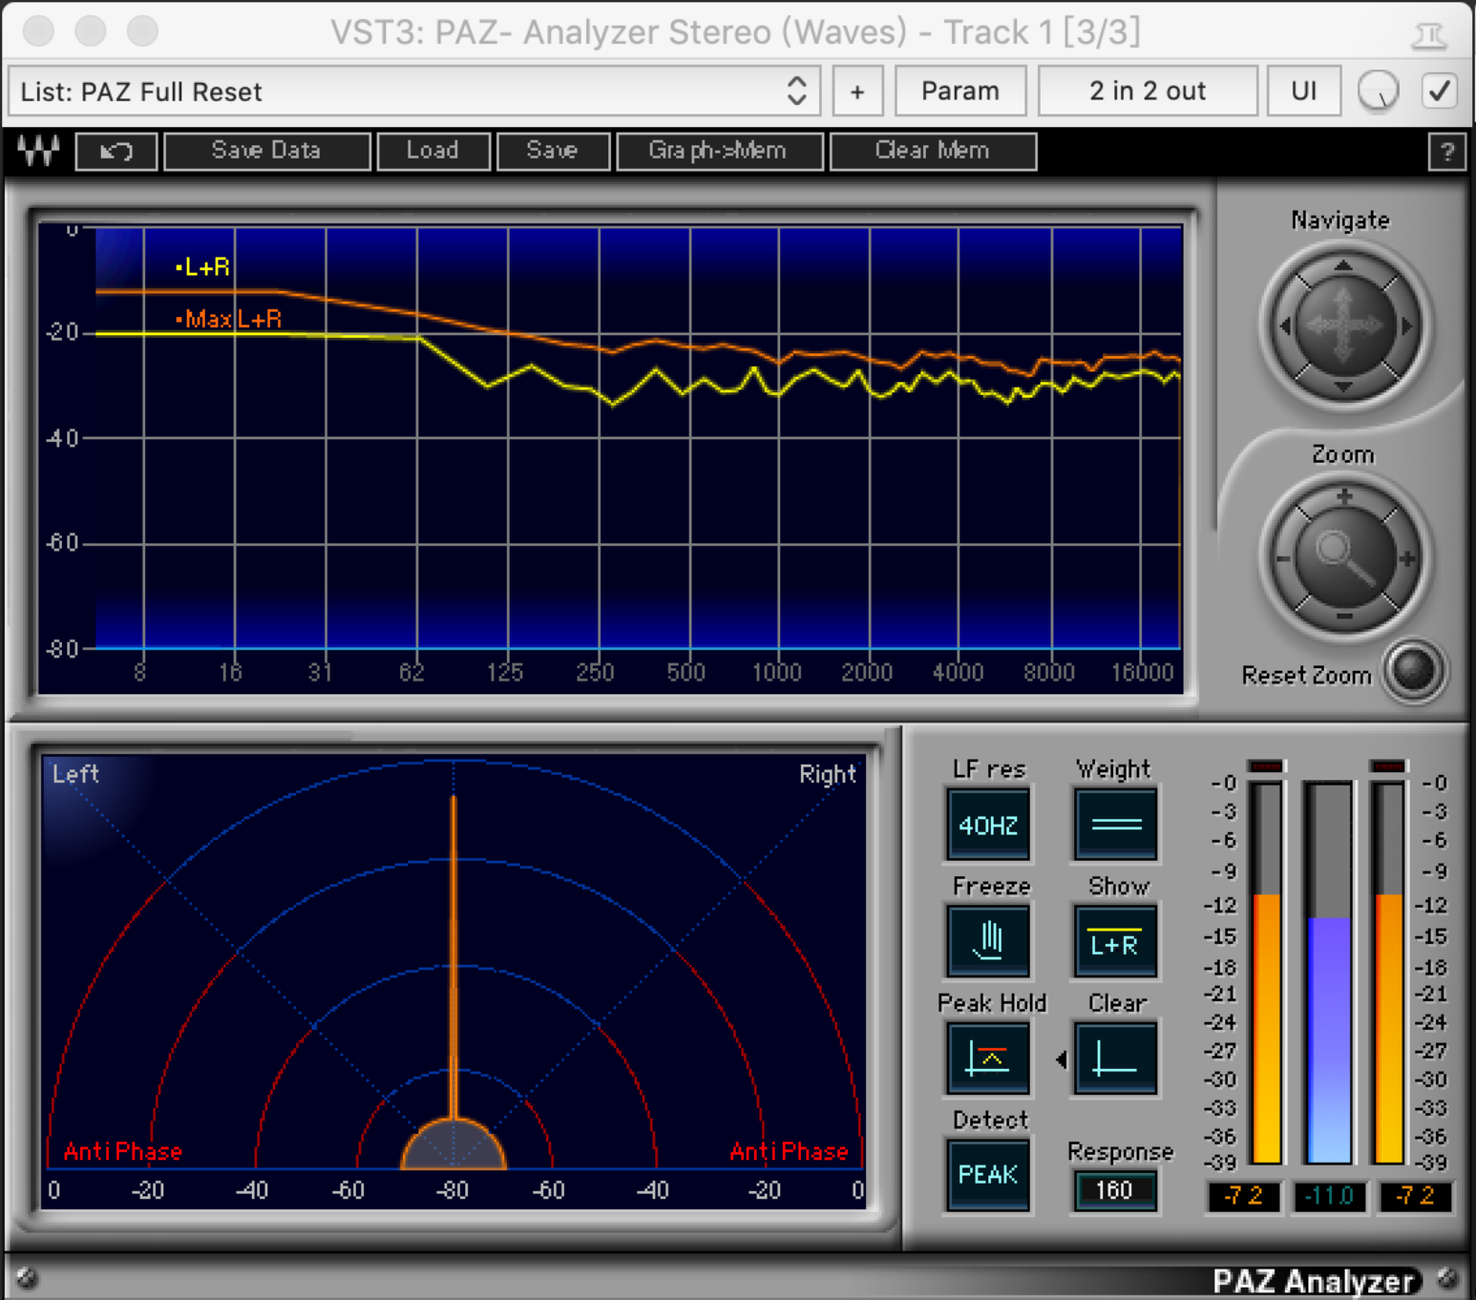
Task: Click the center cross of Navigate pad
Action: pos(1344,326)
